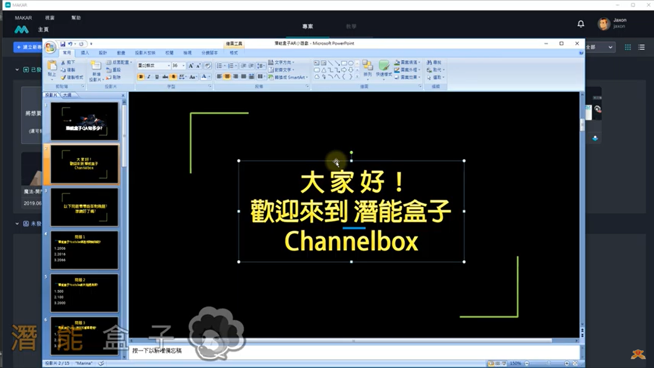The width and height of the screenshot is (654, 368).
Task: Undo last action in Quick Access Toolbar
Action: [70, 44]
